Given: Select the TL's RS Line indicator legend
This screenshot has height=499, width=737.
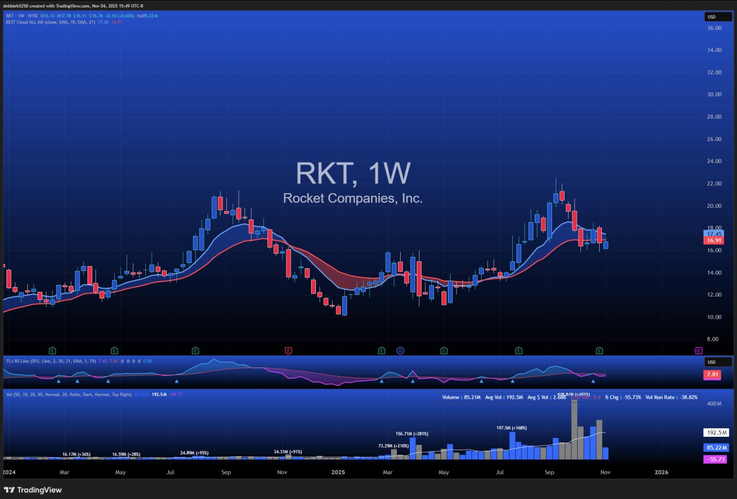Looking at the screenshot, I should click(x=50, y=361).
